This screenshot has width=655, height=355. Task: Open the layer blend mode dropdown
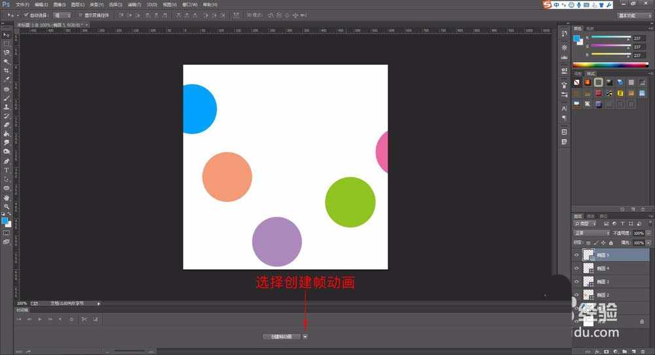[x=591, y=233]
